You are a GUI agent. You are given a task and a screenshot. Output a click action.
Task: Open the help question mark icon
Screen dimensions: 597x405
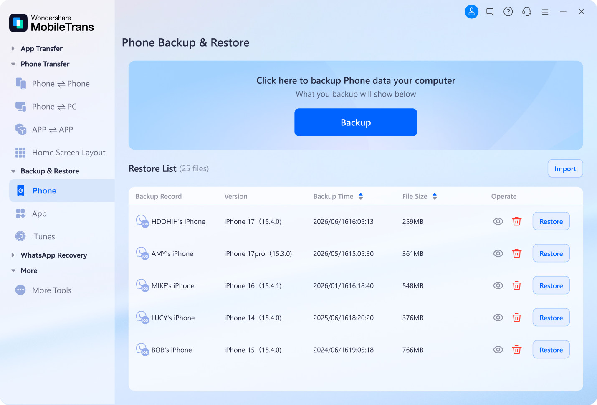[508, 12]
